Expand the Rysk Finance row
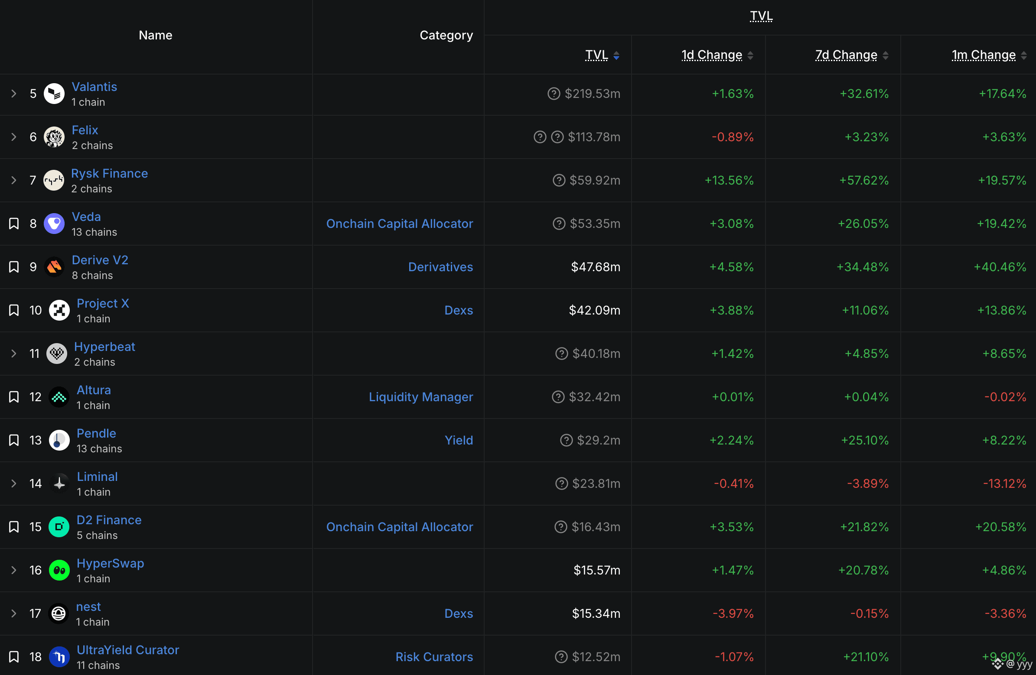This screenshot has height=675, width=1036. [x=14, y=180]
